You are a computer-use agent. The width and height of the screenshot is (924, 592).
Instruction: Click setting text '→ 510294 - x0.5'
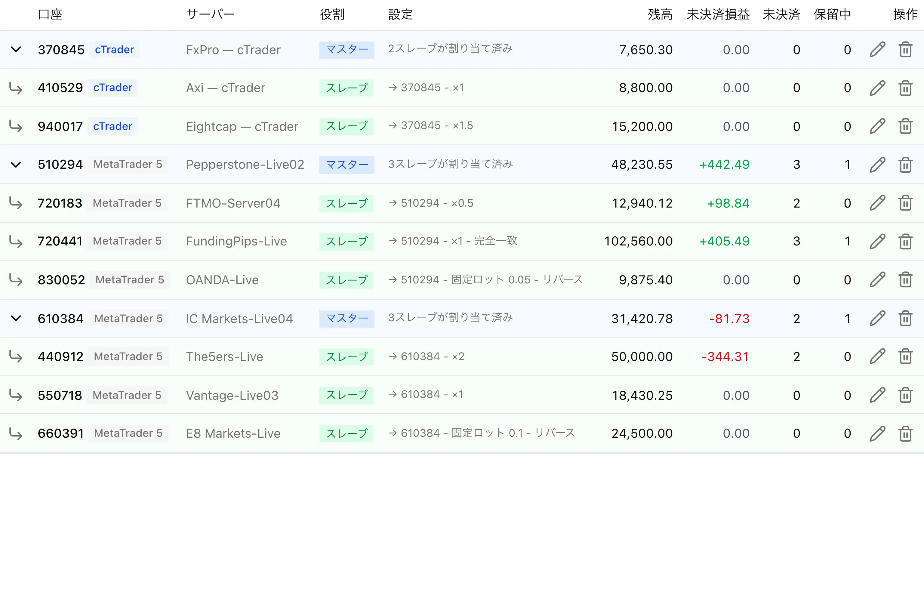[431, 203]
